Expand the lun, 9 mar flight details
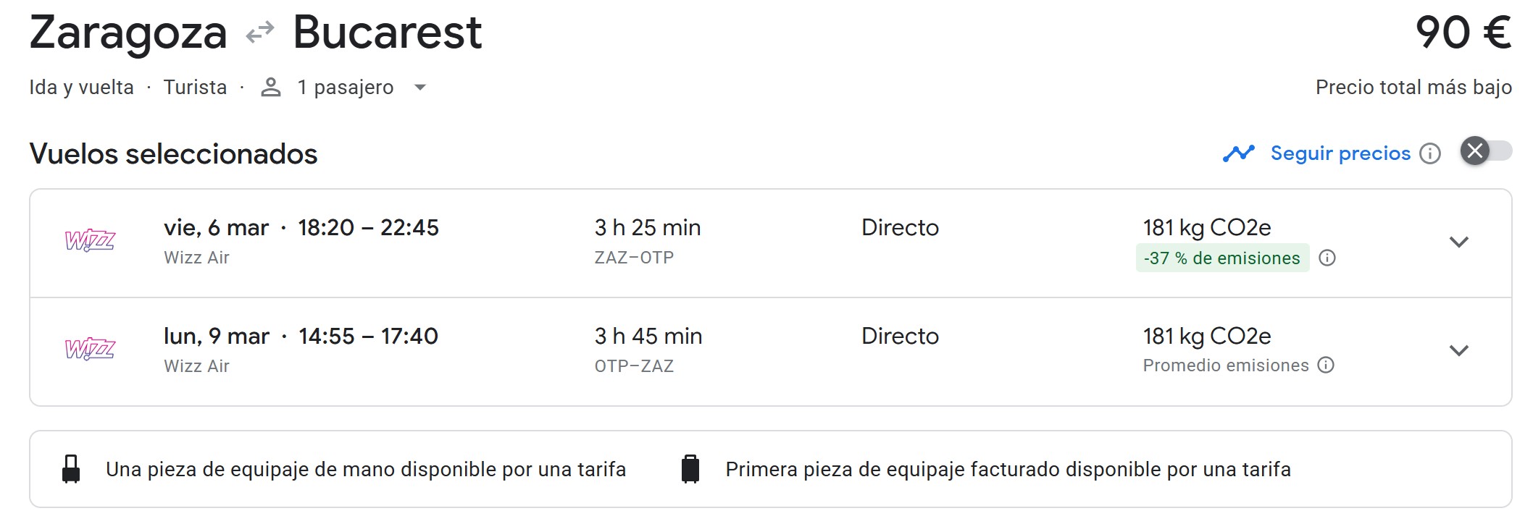Image resolution: width=1533 pixels, height=524 pixels. 1458,351
